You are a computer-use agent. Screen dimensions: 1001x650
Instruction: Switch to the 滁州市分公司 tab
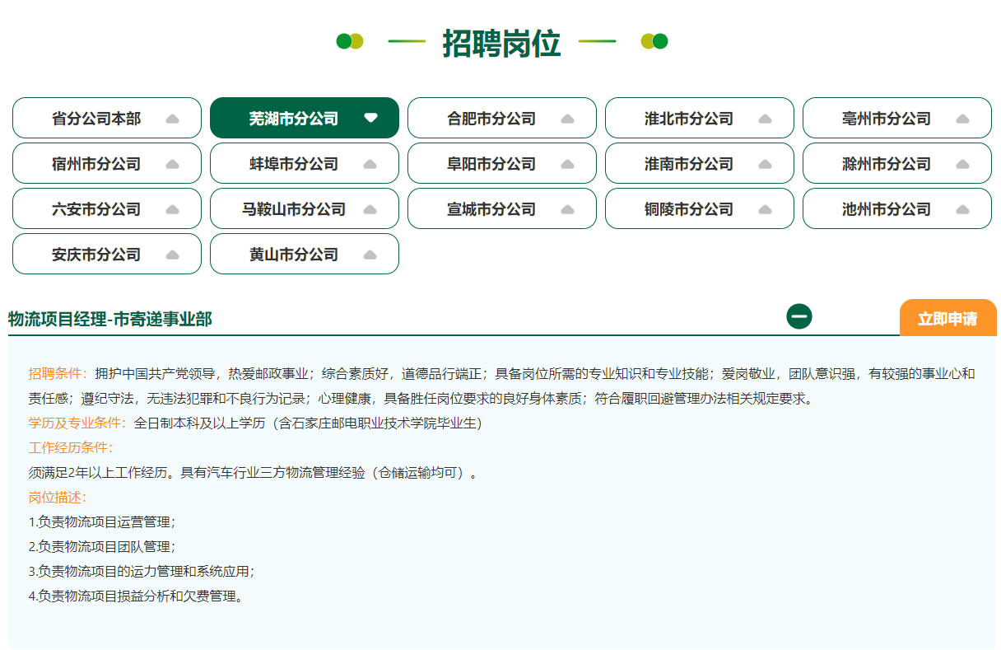897,163
